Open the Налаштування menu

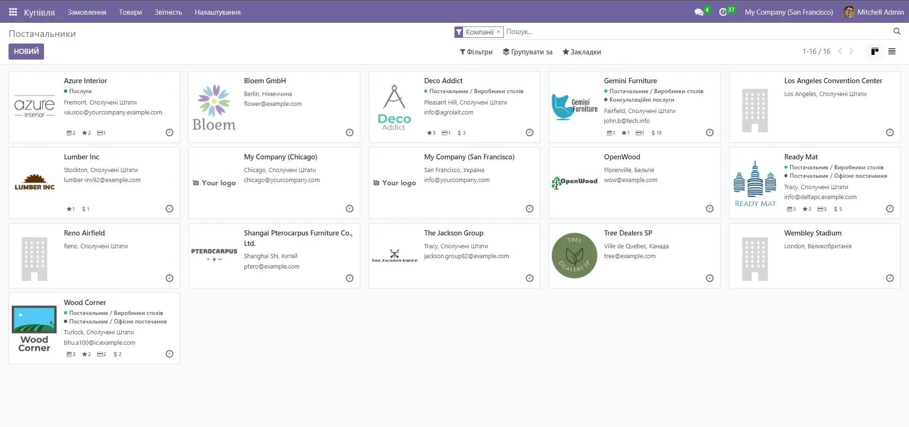click(217, 12)
